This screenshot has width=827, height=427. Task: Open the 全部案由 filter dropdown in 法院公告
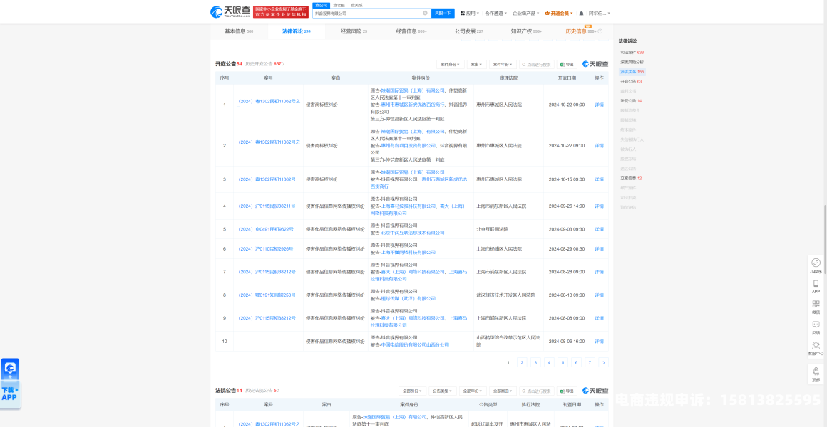click(503, 391)
